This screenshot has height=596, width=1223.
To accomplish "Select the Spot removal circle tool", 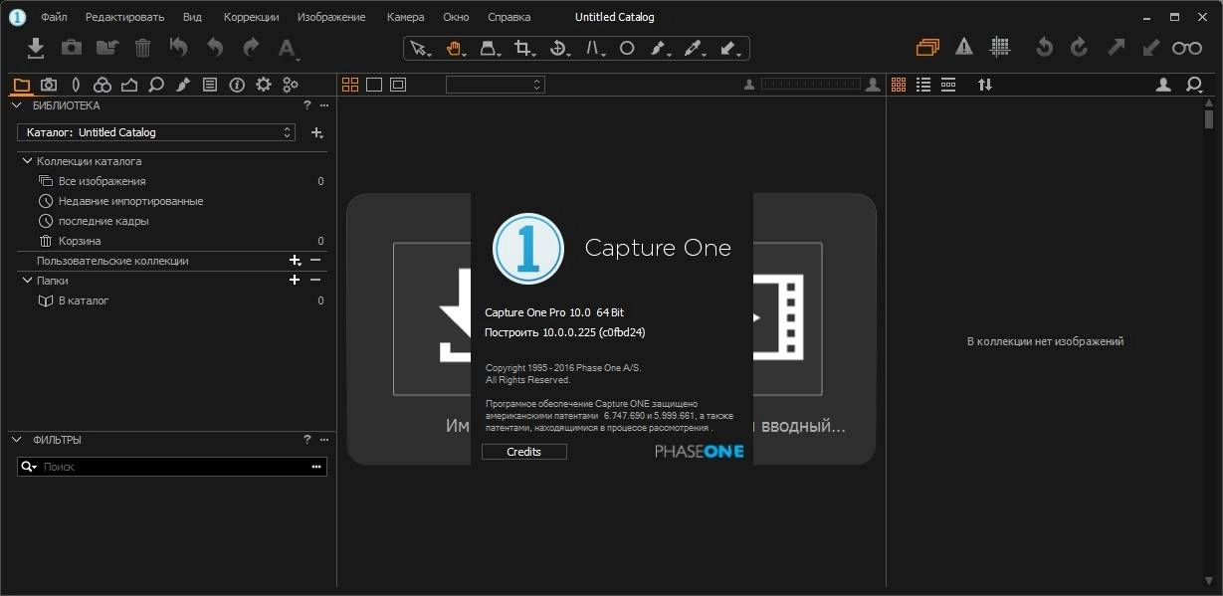I will pos(627,48).
